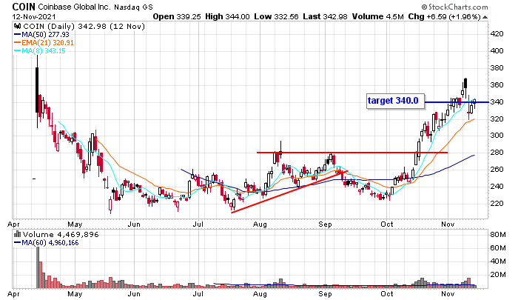Click the tallest volume bar in April
This screenshot has width=518, height=300.
(x=38, y=267)
